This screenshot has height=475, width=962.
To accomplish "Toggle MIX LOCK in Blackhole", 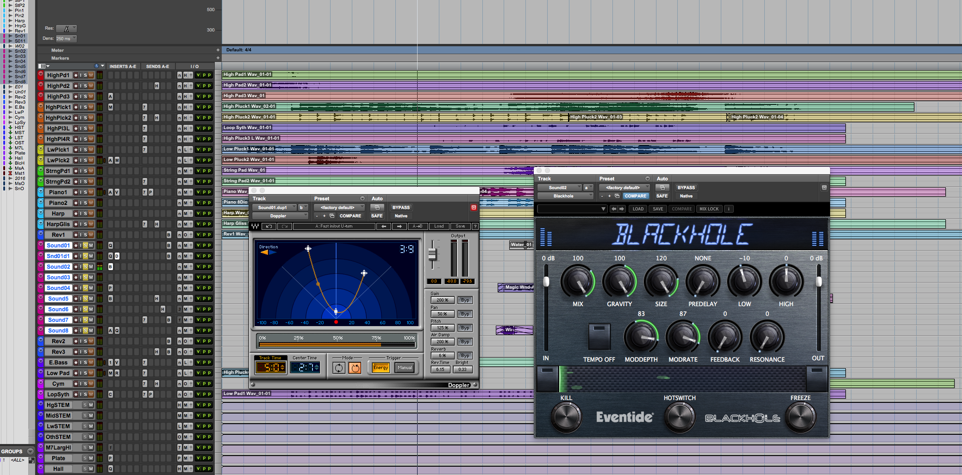I will point(709,209).
